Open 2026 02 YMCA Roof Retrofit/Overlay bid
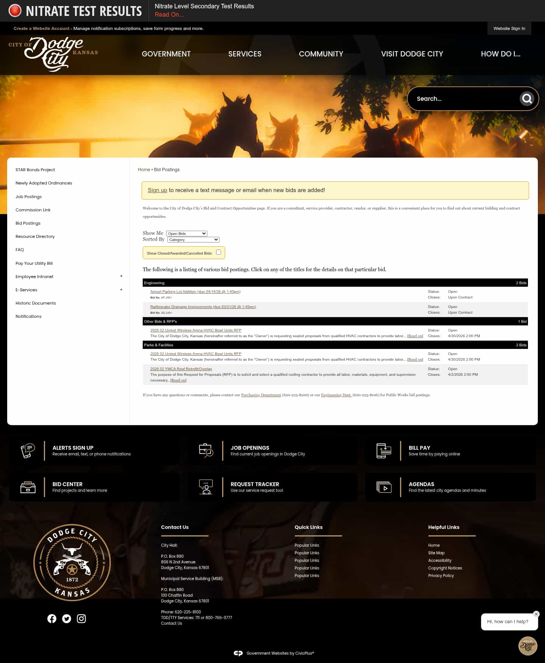 [181, 369]
